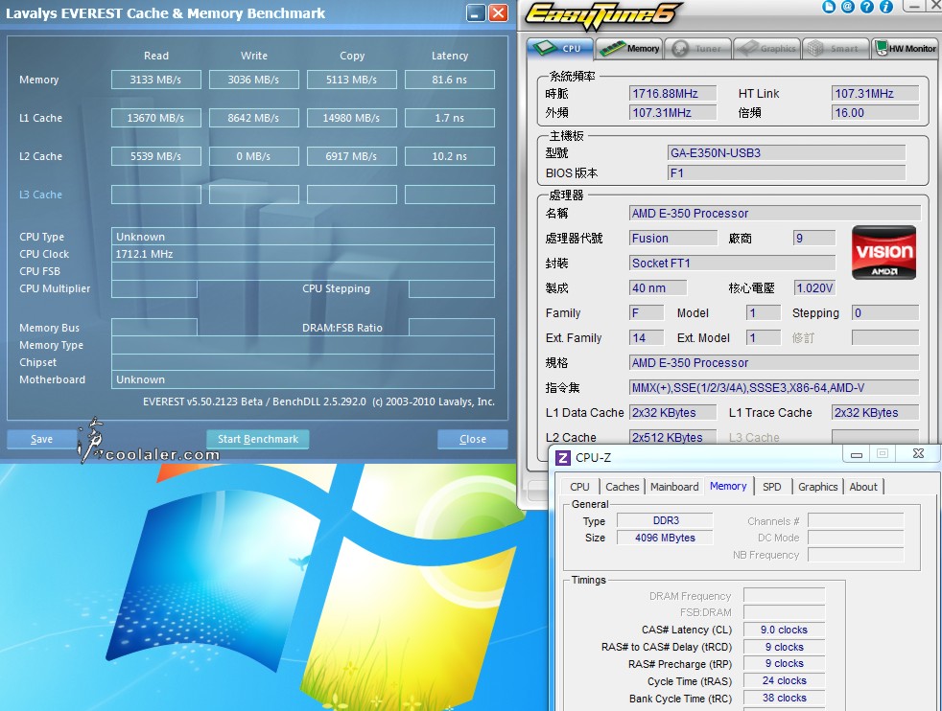
Task: Click the AMD Vision logo badge
Action: [883, 253]
